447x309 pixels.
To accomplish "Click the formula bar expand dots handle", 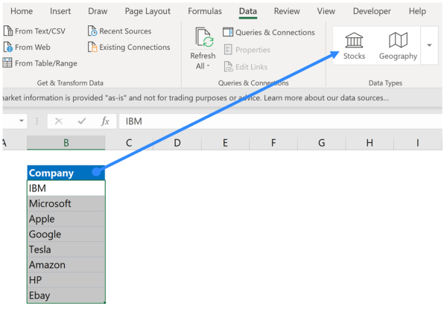I will click(x=37, y=121).
